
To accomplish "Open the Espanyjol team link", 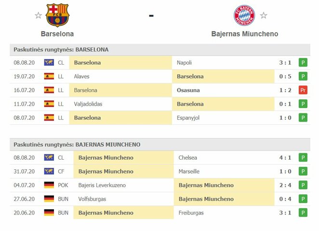I will (190, 118).
